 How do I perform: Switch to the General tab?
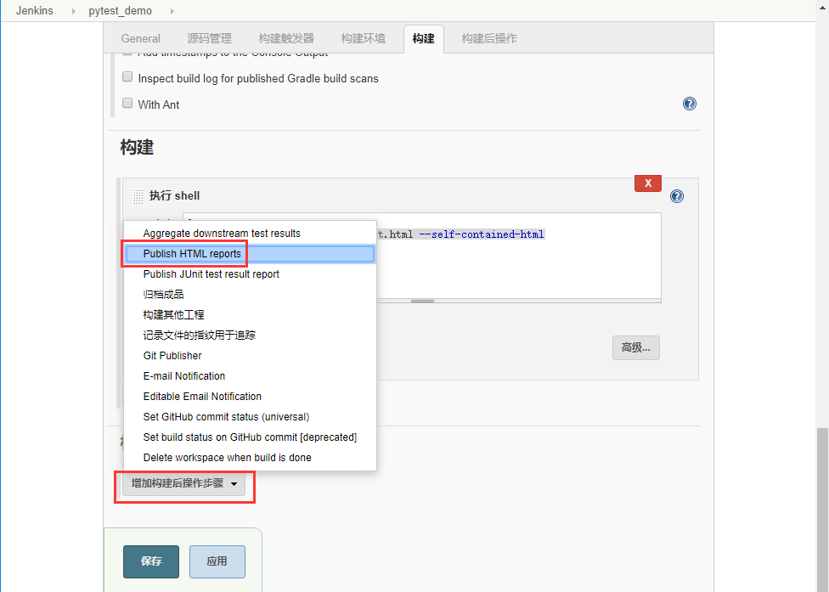point(141,38)
